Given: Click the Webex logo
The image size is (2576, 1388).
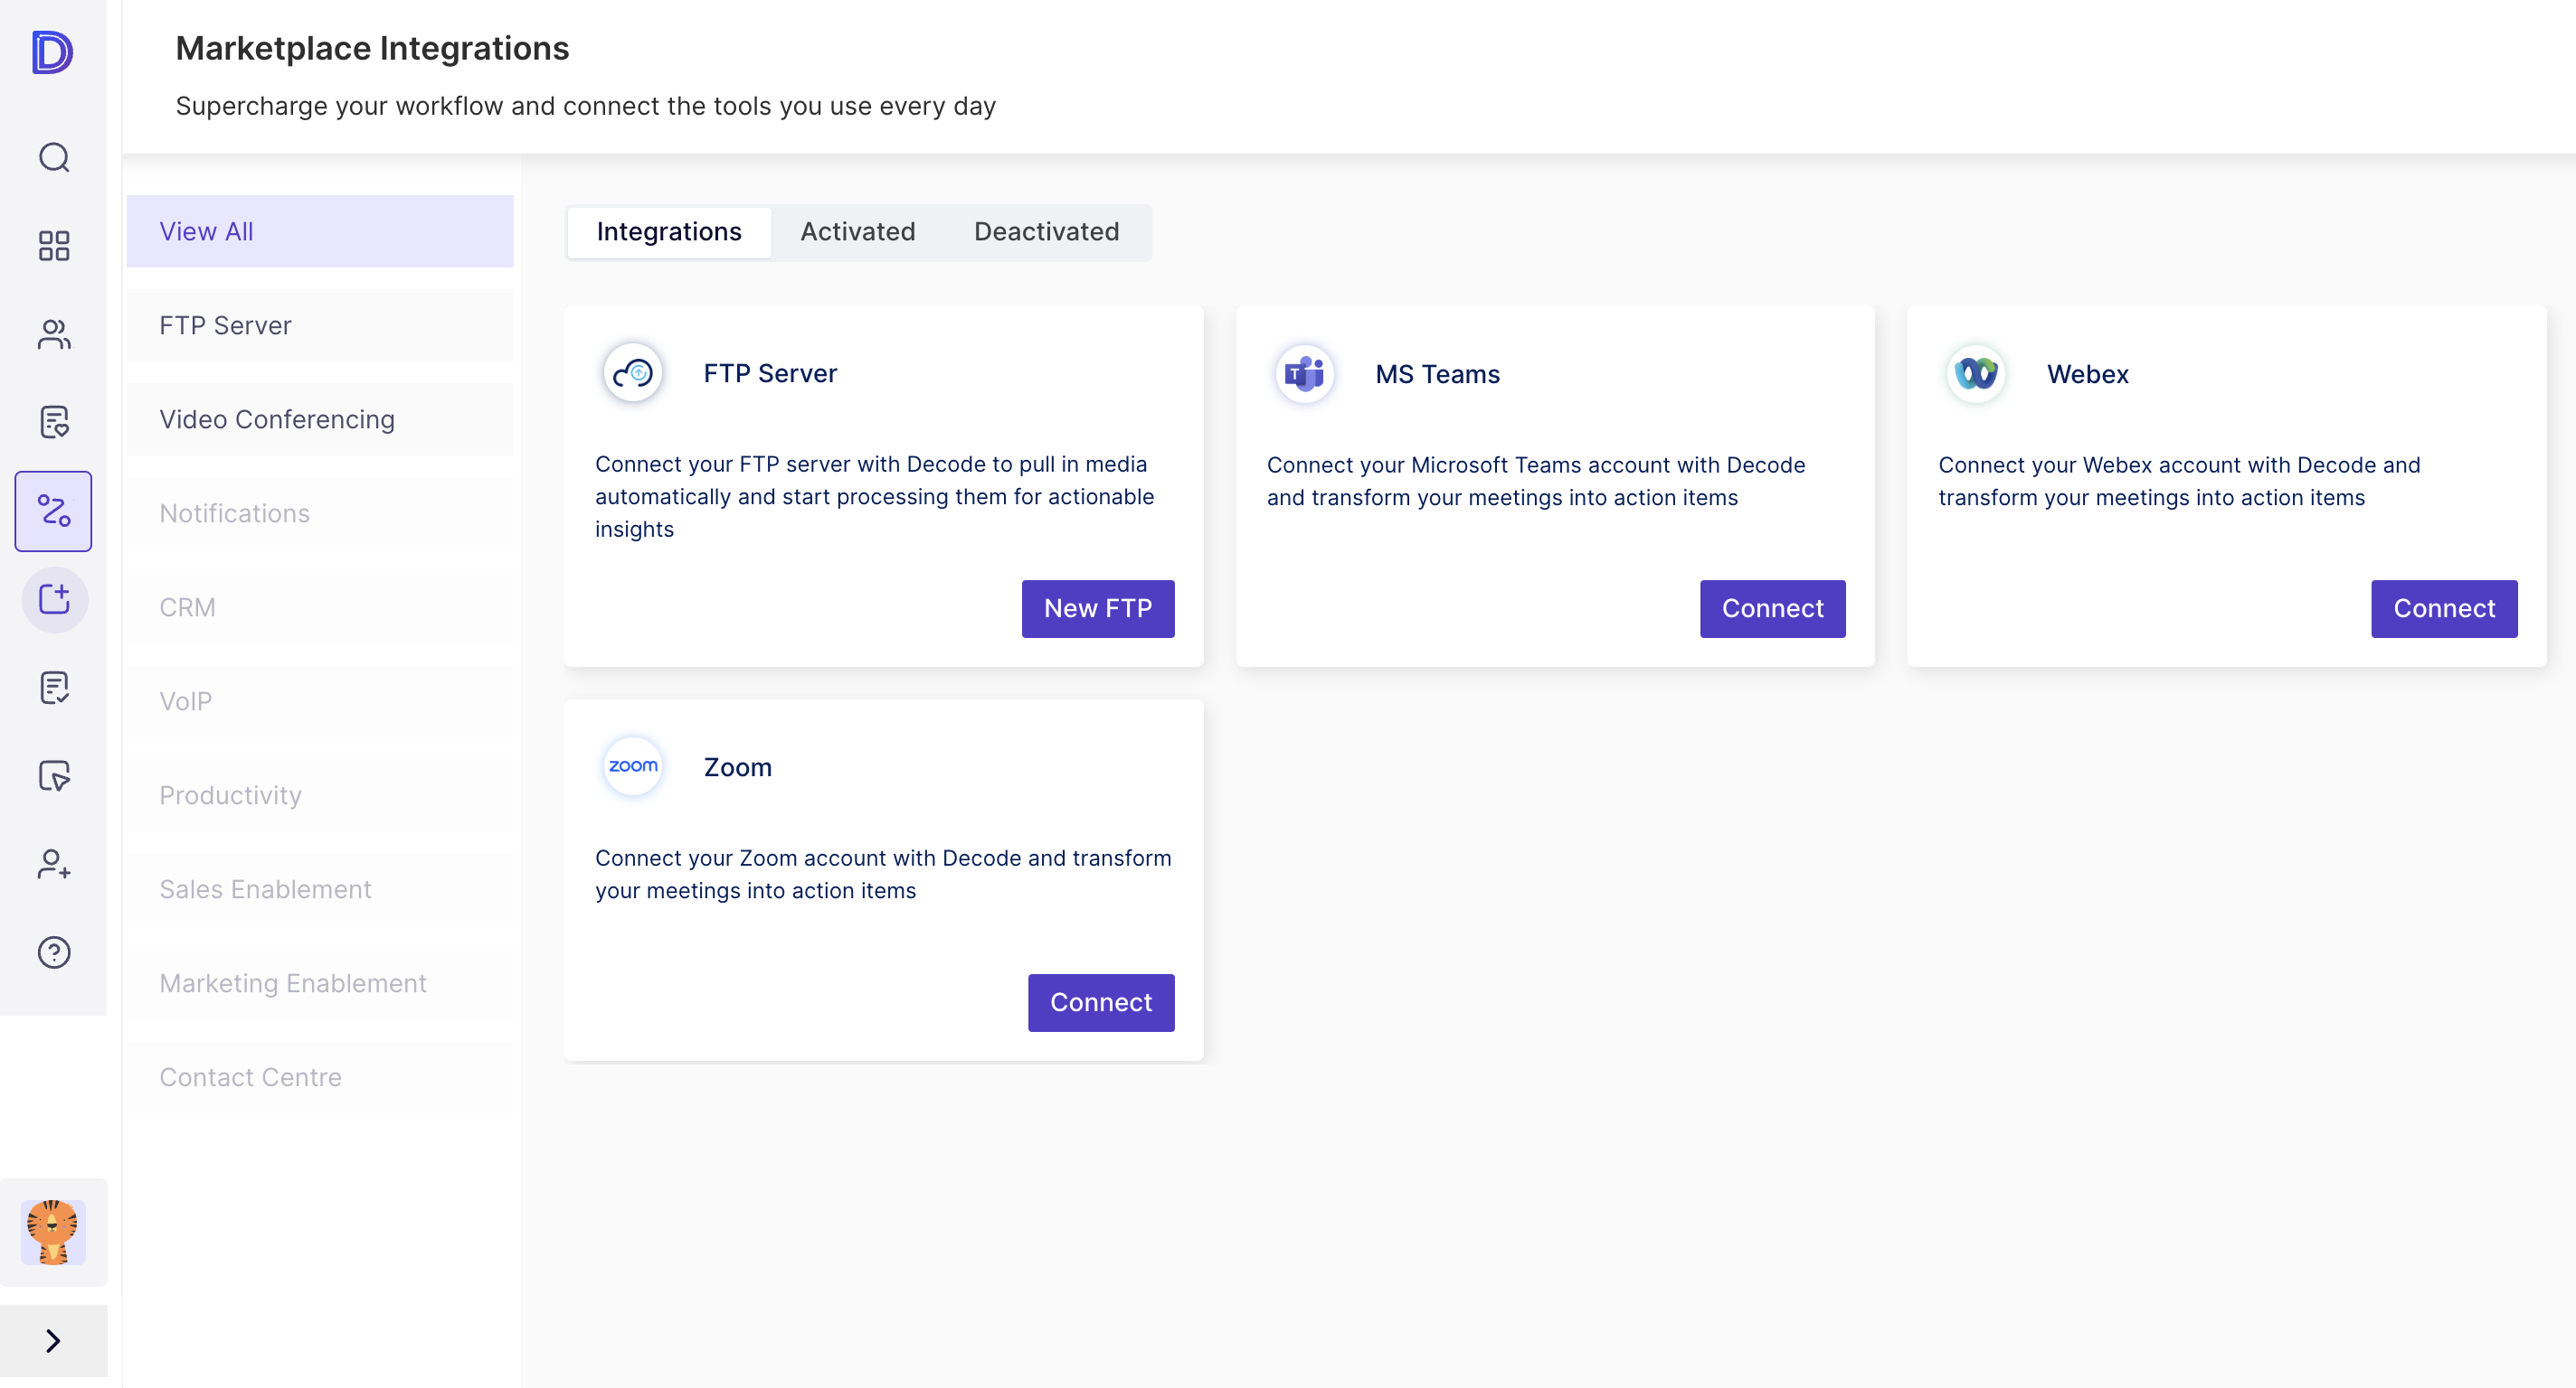Looking at the screenshot, I should [1976, 375].
